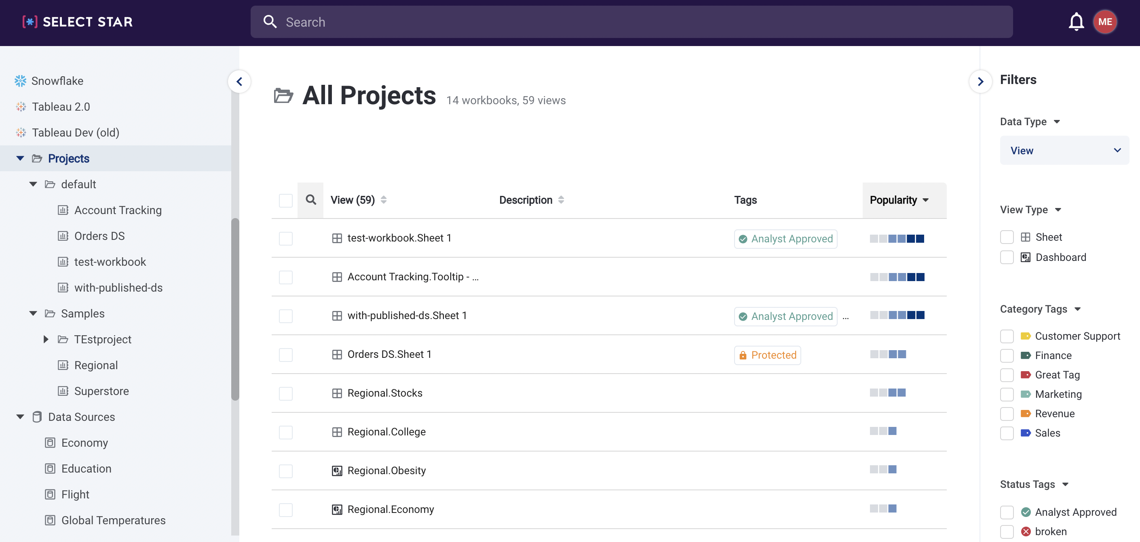Check the Finance category tag checkbox
The width and height of the screenshot is (1140, 542).
[x=1006, y=355]
